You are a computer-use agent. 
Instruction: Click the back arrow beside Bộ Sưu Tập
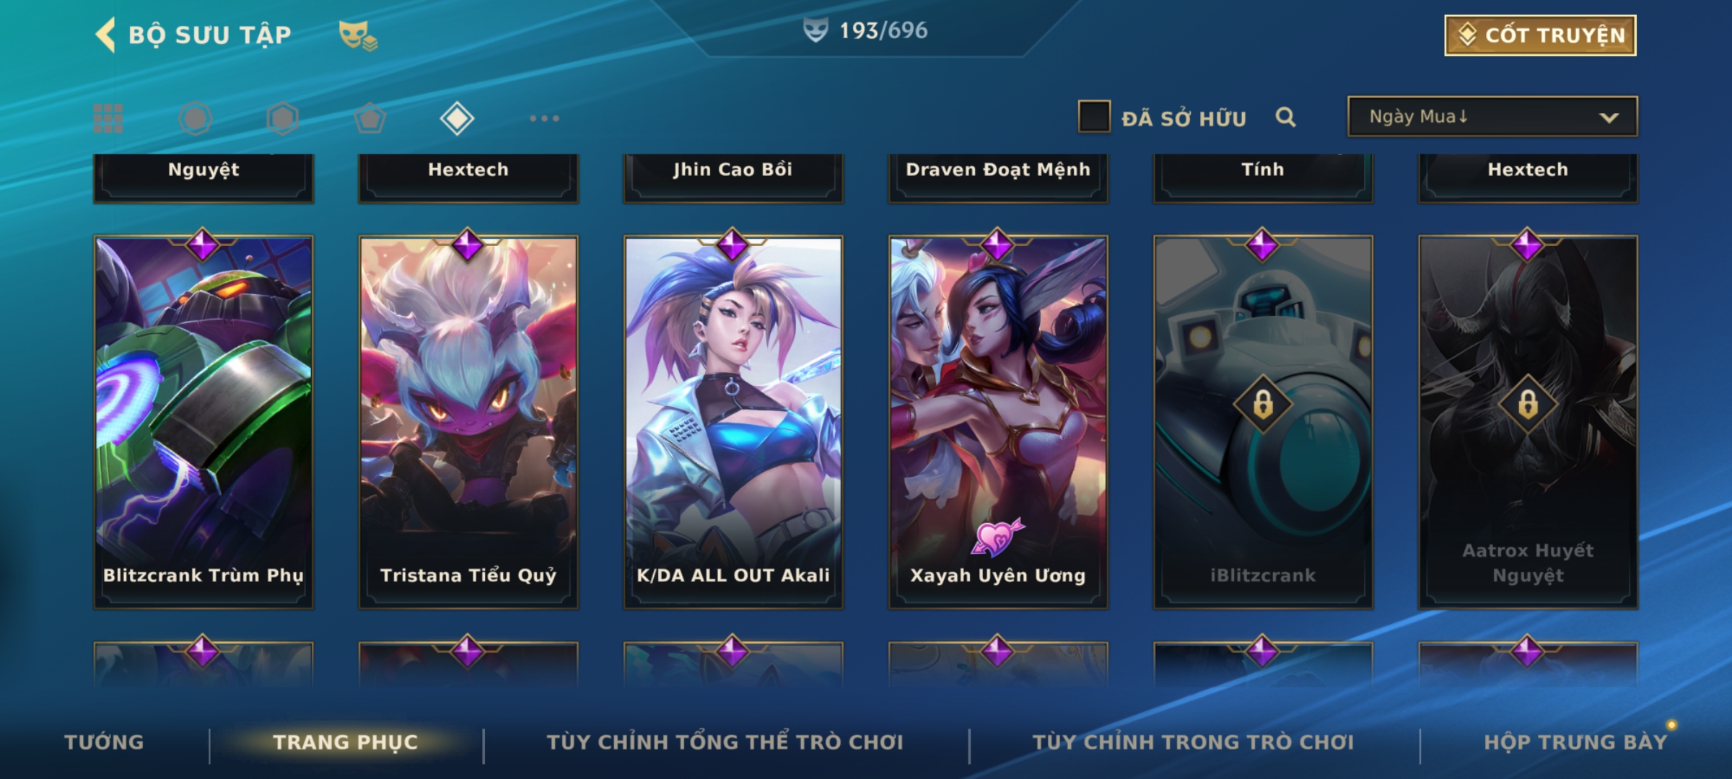[x=105, y=35]
